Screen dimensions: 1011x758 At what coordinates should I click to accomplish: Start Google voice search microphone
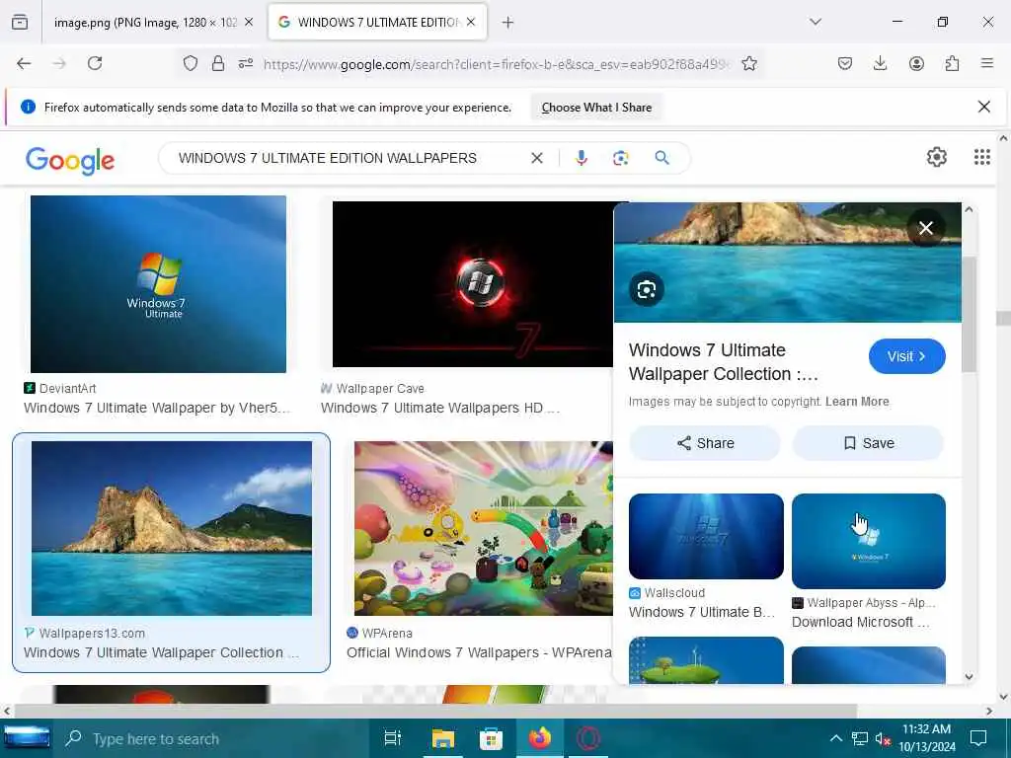tap(581, 158)
